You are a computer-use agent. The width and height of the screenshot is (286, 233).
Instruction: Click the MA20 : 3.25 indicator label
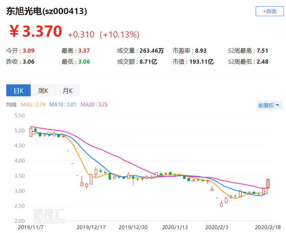(94, 105)
